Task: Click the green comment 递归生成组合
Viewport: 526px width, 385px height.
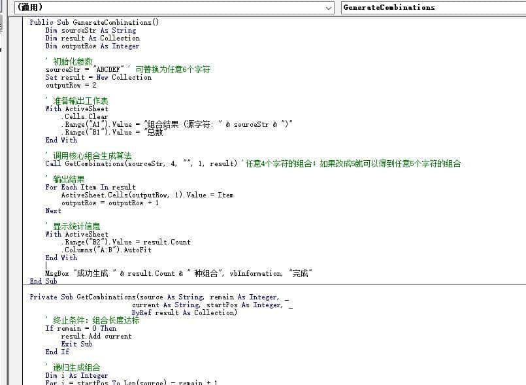Action: [78, 367]
